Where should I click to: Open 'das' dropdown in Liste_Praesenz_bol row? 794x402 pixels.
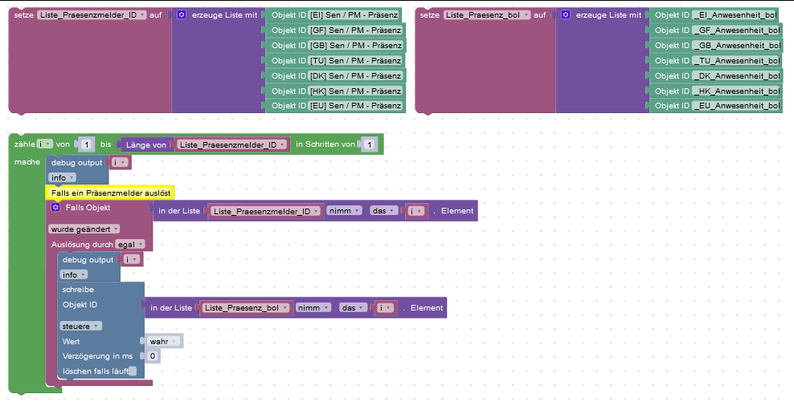point(353,307)
